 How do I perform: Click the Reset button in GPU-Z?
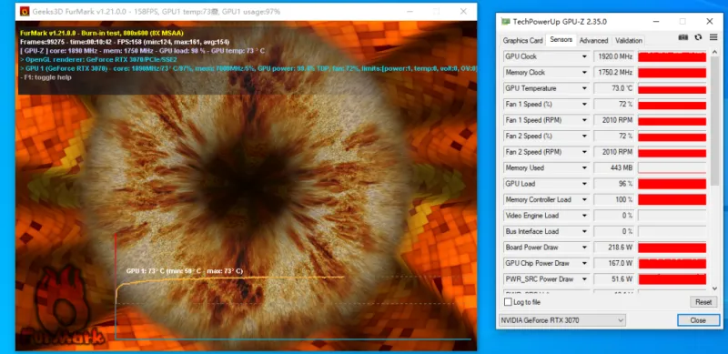pyautogui.click(x=703, y=302)
